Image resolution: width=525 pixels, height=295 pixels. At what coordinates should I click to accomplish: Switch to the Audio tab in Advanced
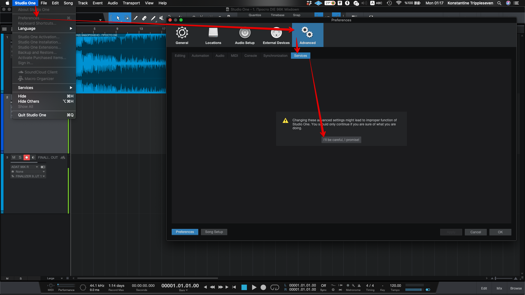click(x=220, y=56)
